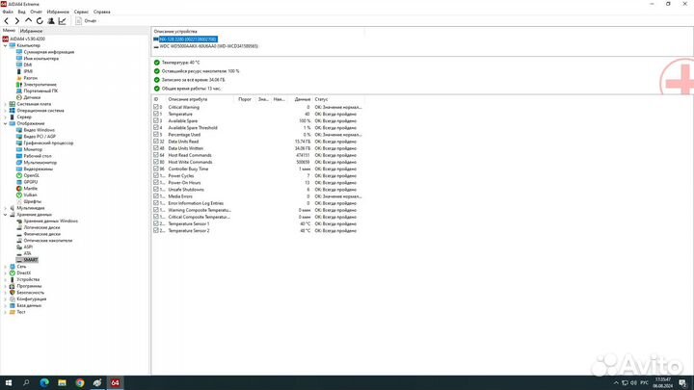The width and height of the screenshot is (694, 390).
Task: Toggle the Critical Warning attribute checkbox
Action: click(157, 107)
